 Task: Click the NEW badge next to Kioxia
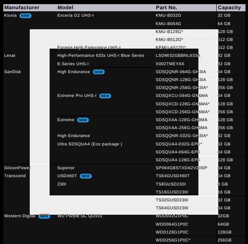pos(25,16)
